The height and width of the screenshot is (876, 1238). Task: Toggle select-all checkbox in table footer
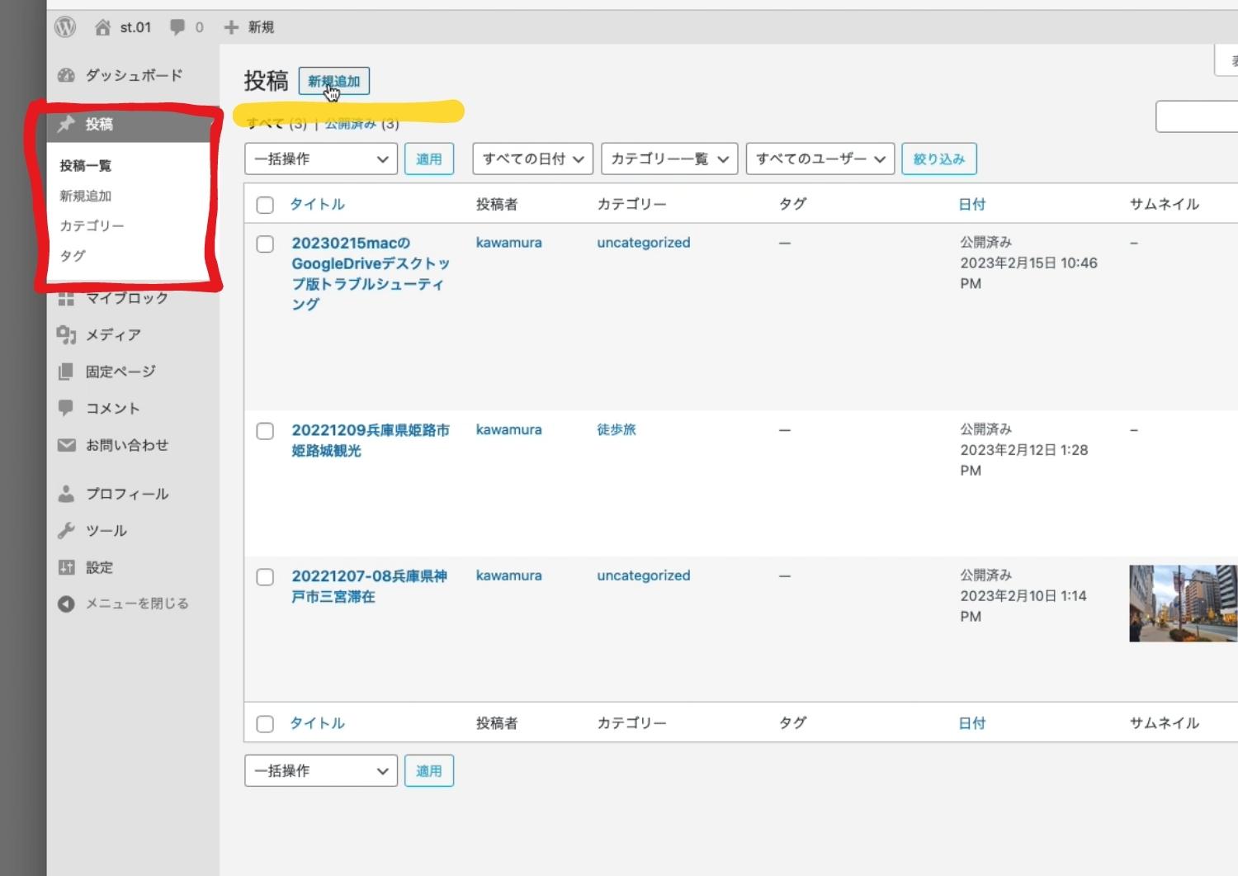coord(265,724)
